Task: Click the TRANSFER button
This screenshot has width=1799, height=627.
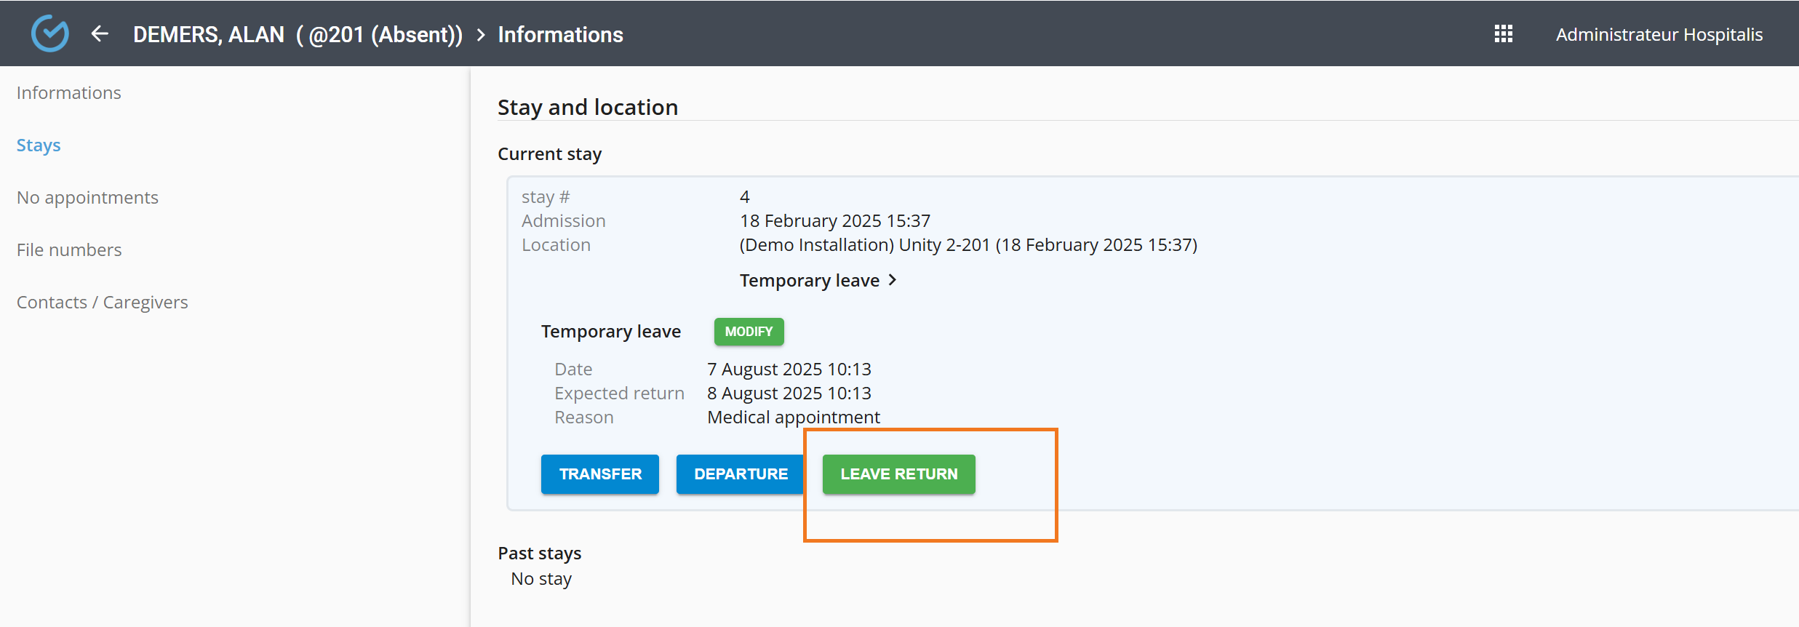Action: 599,474
